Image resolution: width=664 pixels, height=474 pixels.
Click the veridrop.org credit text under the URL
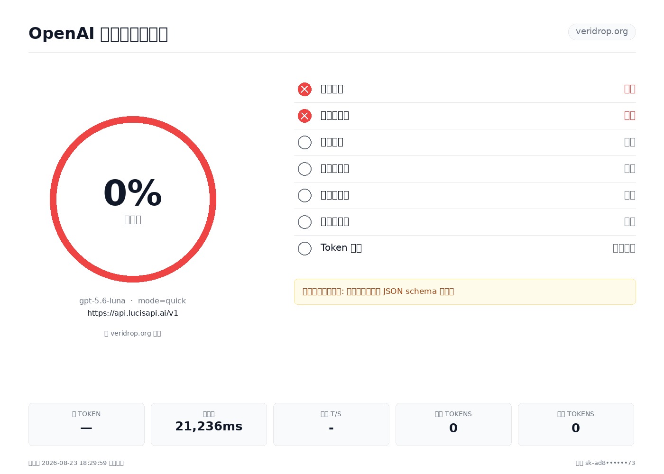coord(133,333)
